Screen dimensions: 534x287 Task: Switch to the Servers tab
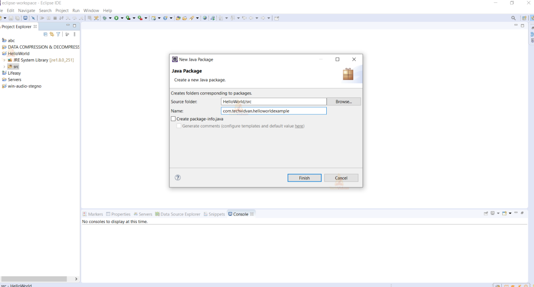click(x=143, y=214)
